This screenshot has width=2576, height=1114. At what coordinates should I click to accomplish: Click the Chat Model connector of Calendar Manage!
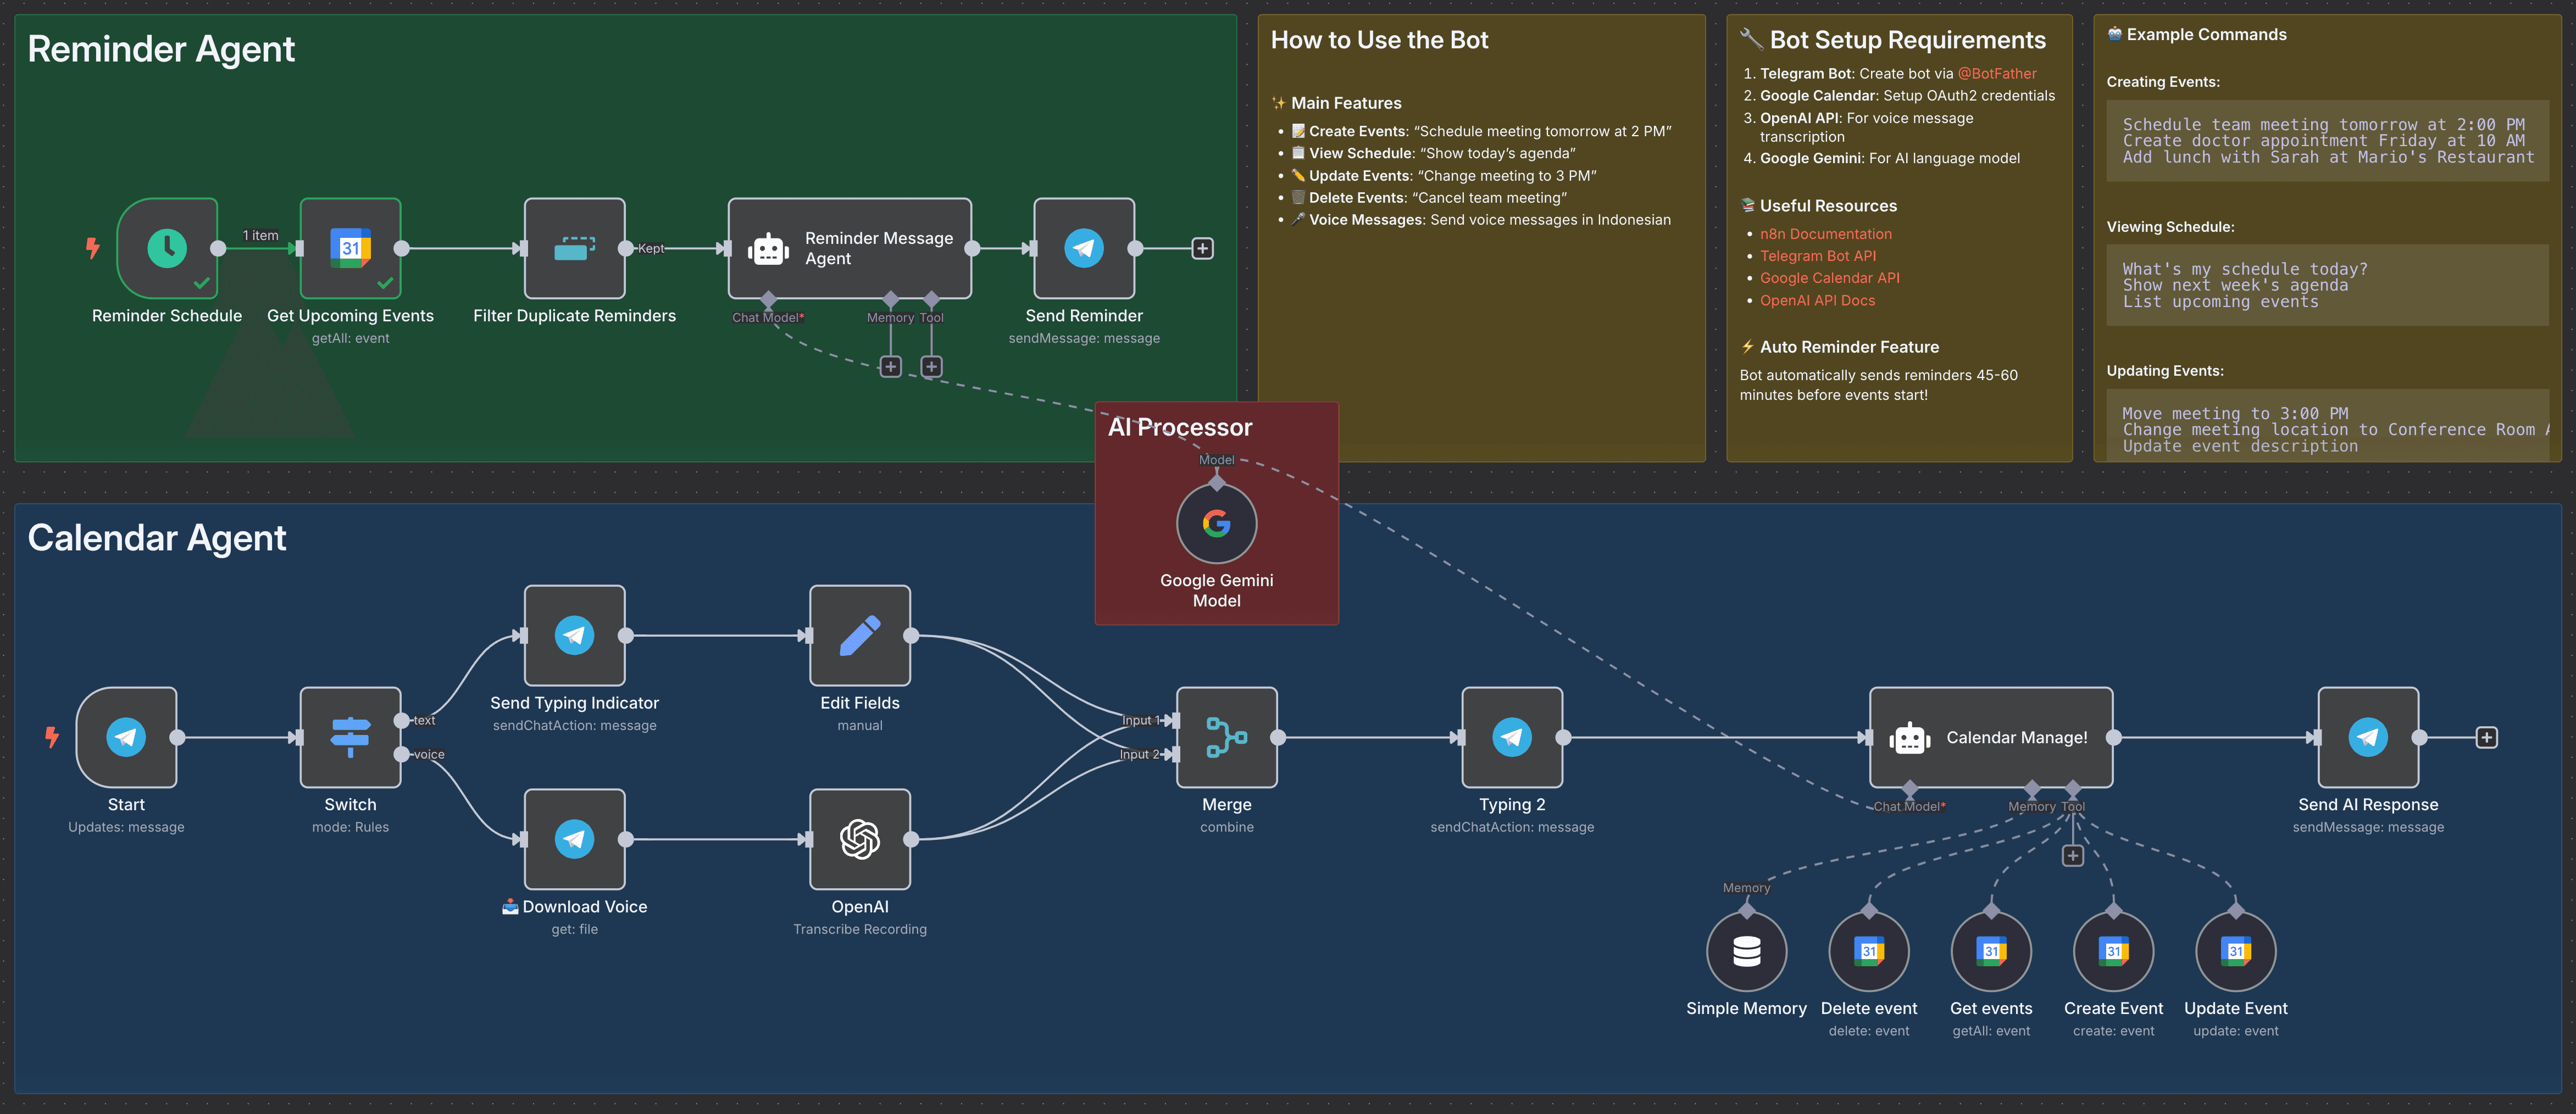(1909, 788)
